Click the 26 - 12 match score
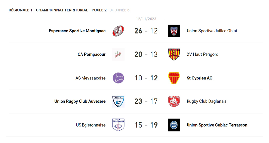269x143 pixels. [x=146, y=31]
